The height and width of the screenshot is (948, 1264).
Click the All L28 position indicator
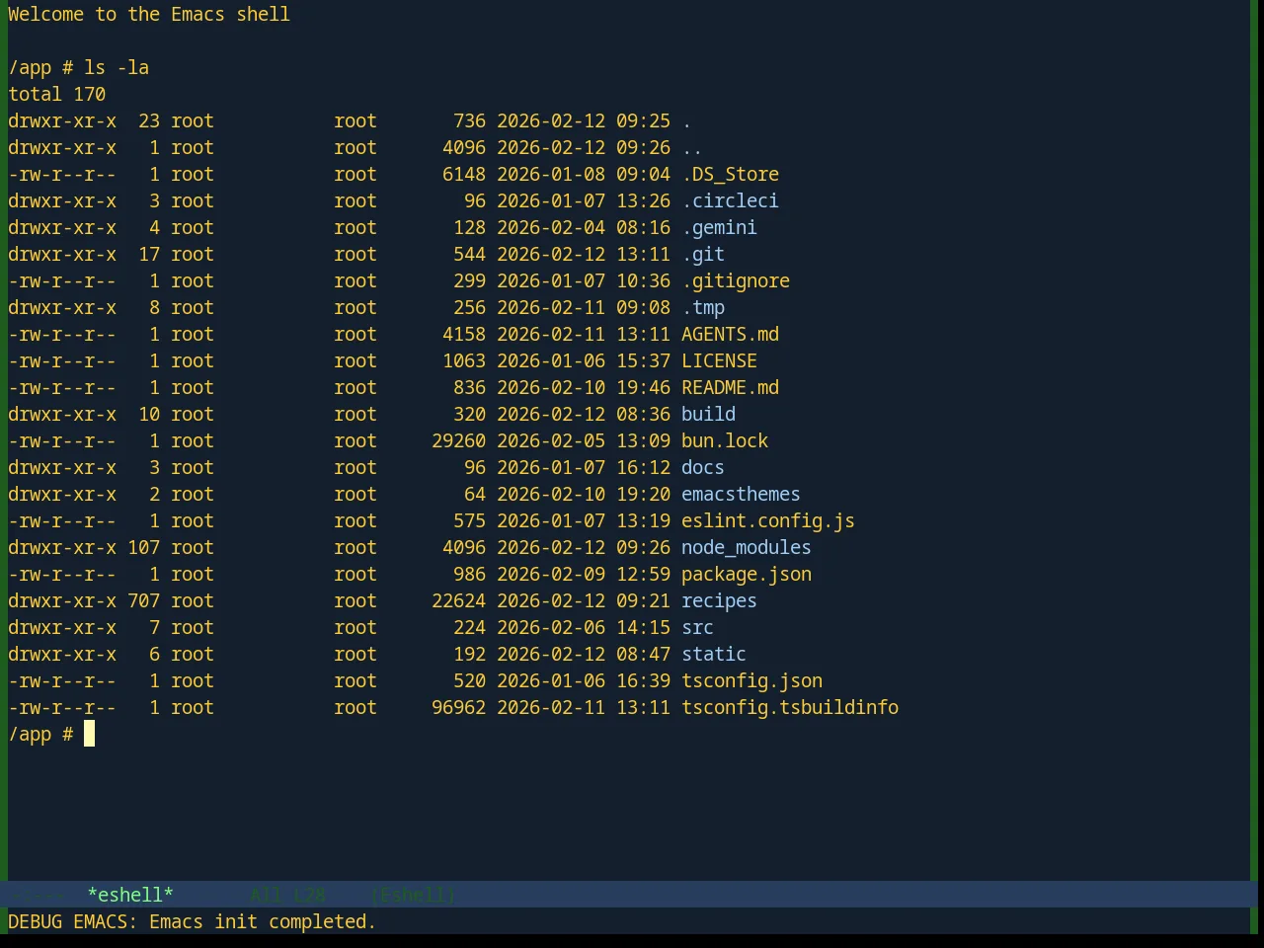click(x=288, y=895)
